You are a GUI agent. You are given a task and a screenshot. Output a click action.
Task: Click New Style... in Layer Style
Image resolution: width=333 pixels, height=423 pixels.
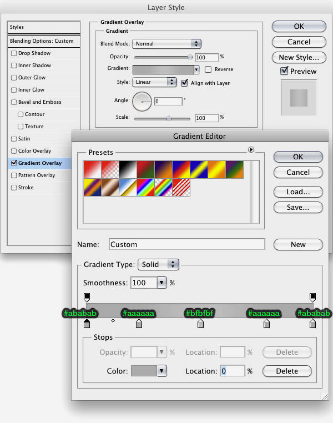click(x=299, y=58)
